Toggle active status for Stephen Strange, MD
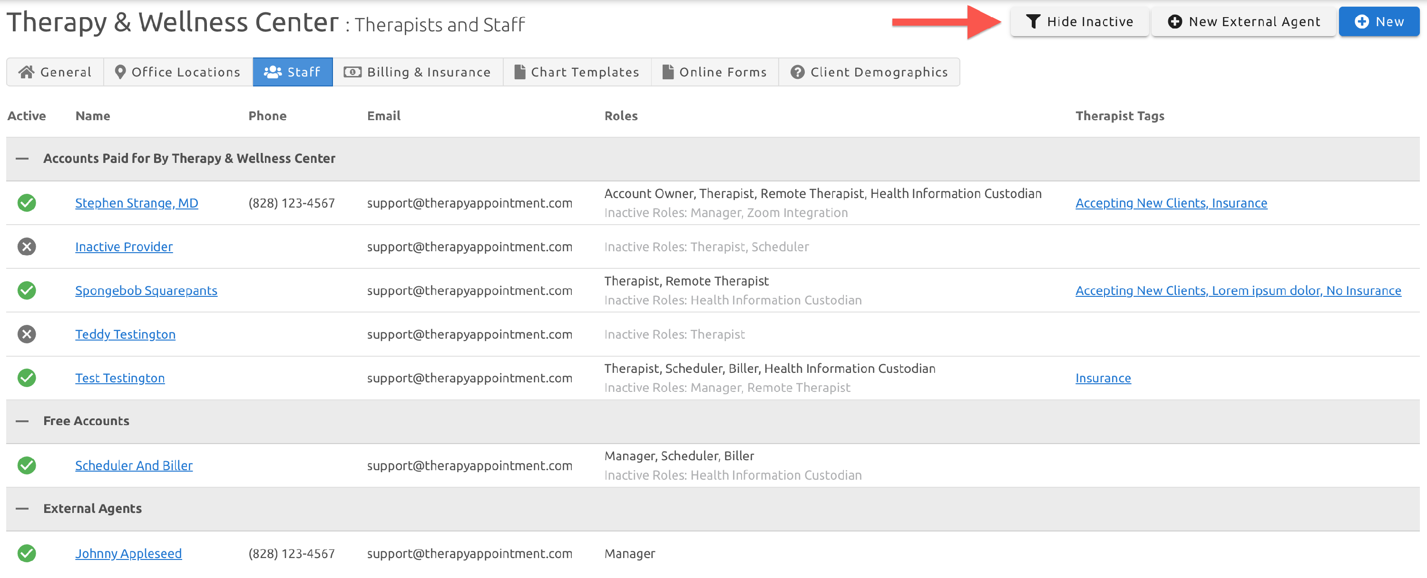Image resolution: width=1427 pixels, height=578 pixels. 26,202
